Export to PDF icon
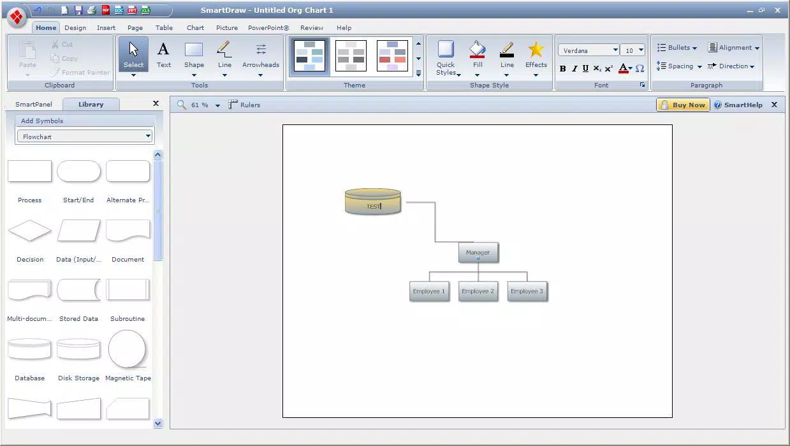 click(106, 10)
